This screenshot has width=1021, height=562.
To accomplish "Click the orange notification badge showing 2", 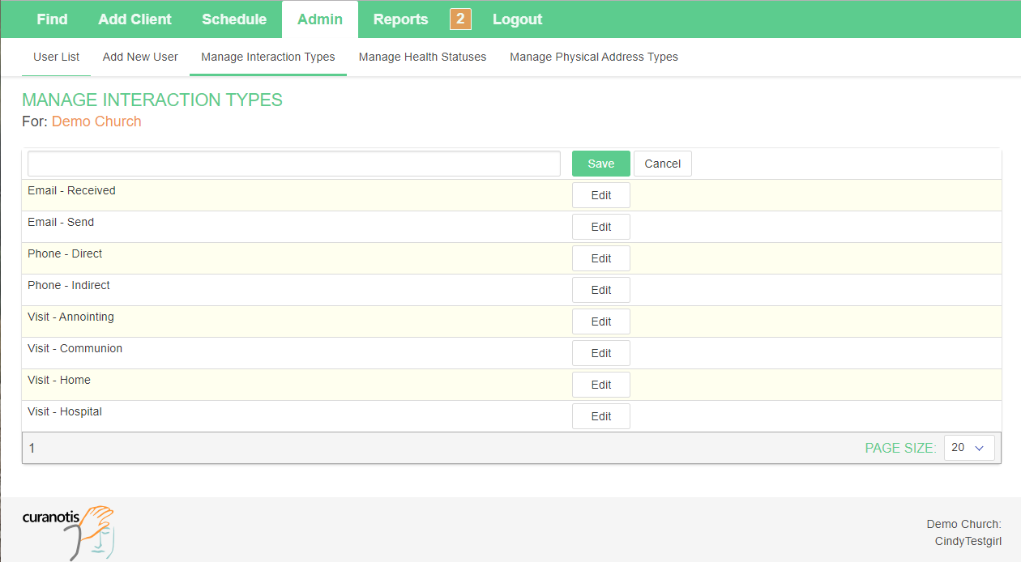I will pyautogui.click(x=460, y=19).
